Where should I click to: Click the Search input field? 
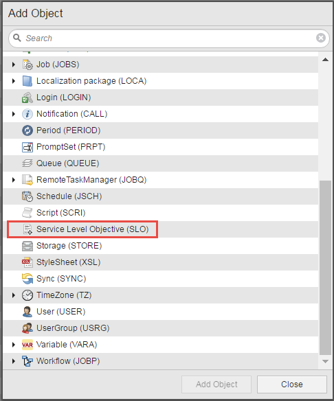click(169, 38)
